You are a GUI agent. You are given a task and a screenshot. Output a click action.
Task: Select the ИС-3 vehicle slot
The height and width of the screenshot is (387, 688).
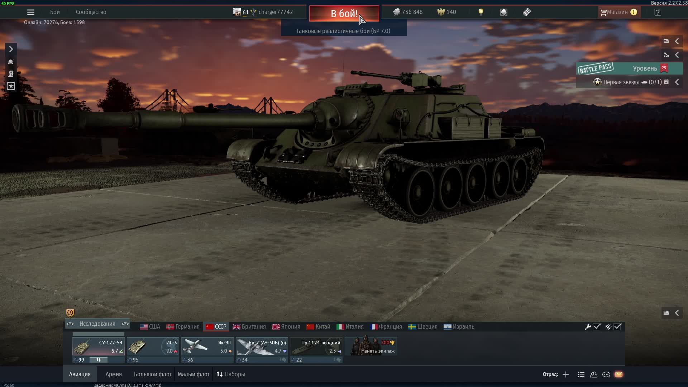coord(153,347)
